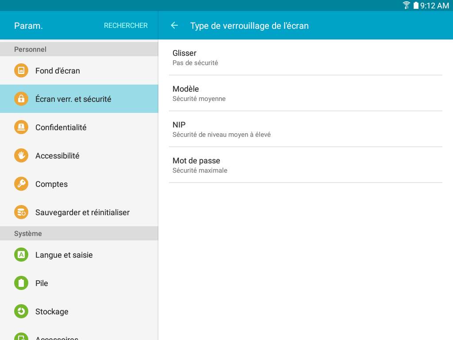Tap RECHERCHER to search settings
This screenshot has width=453, height=340.
(126, 25)
